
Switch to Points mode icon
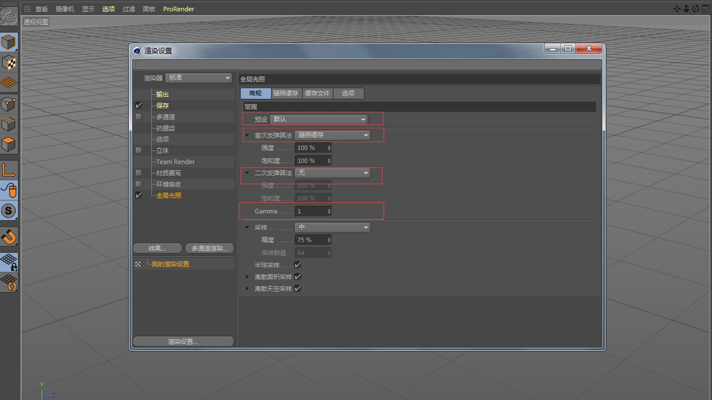[9, 104]
